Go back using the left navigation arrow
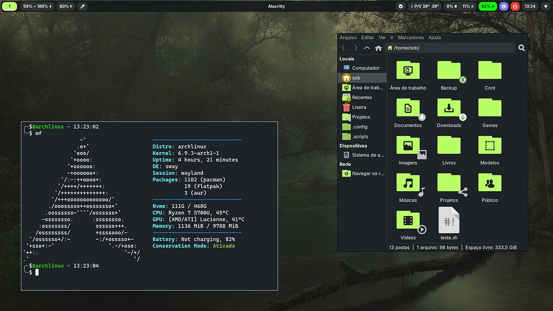Viewport: 553px width, 311px height. tap(344, 48)
